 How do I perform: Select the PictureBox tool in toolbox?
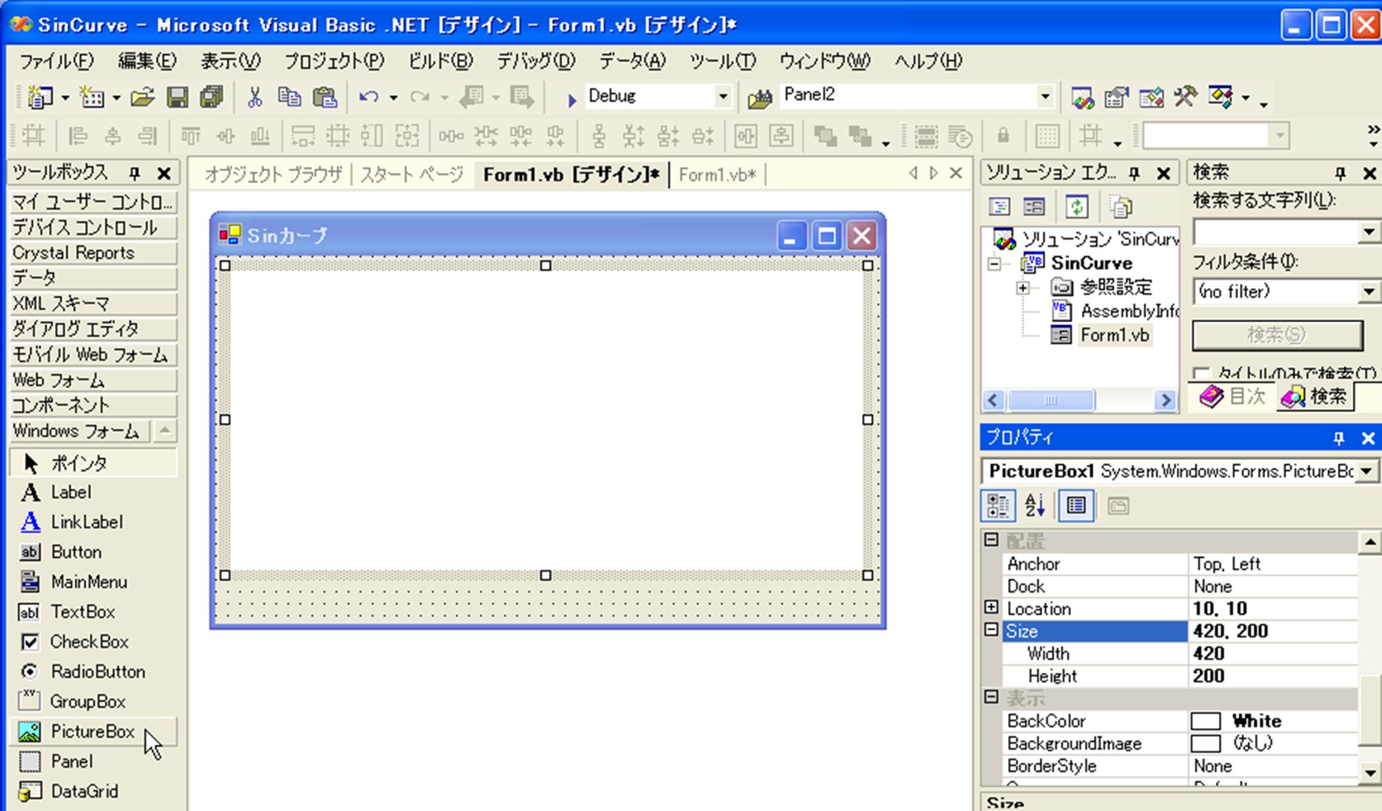[x=92, y=732]
